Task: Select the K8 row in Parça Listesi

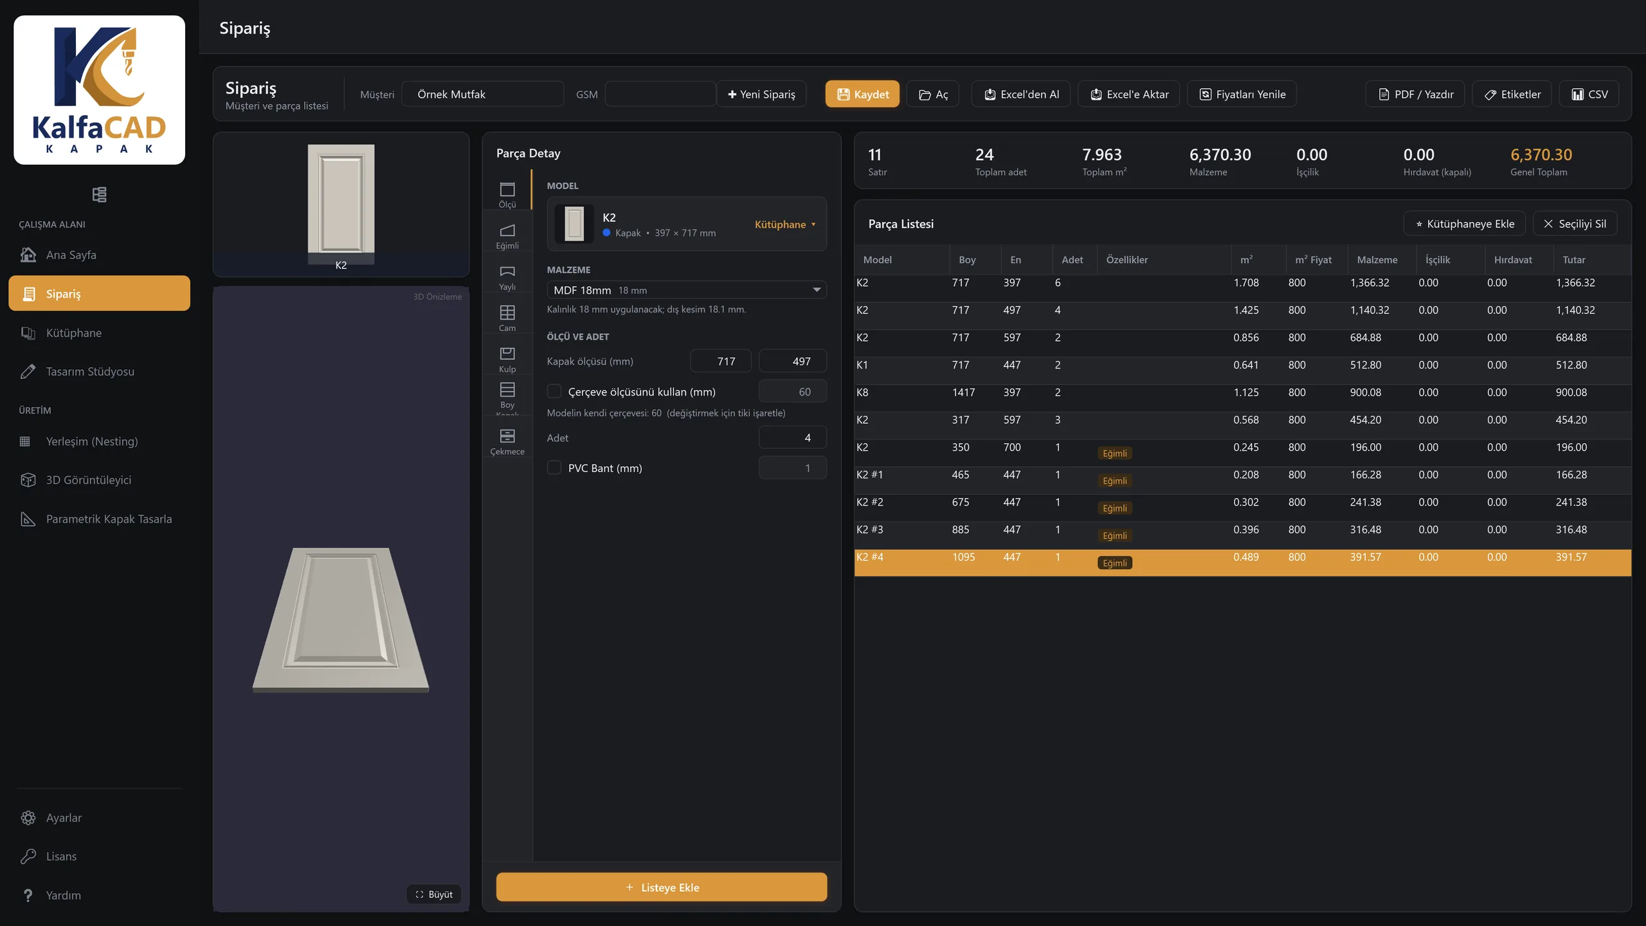Action: pos(1243,398)
